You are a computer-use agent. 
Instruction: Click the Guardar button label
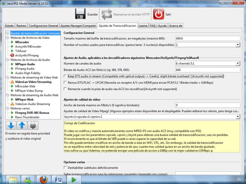click(x=92, y=14)
